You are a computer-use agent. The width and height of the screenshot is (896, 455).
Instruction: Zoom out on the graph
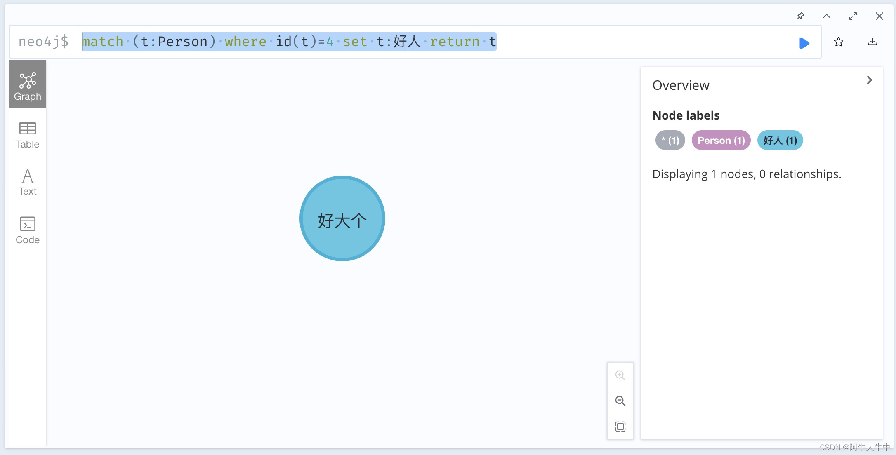tap(620, 401)
